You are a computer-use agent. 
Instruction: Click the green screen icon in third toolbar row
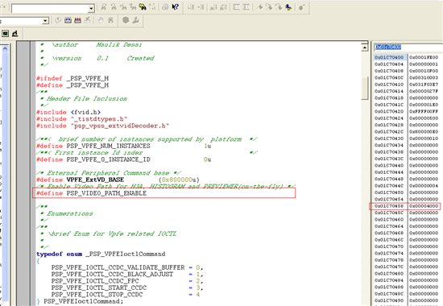[6, 33]
